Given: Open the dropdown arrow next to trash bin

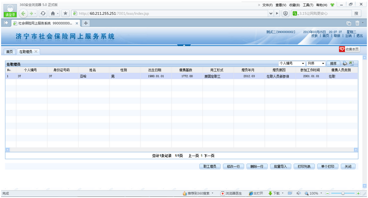Looking at the screenshot, I should click(363, 23).
